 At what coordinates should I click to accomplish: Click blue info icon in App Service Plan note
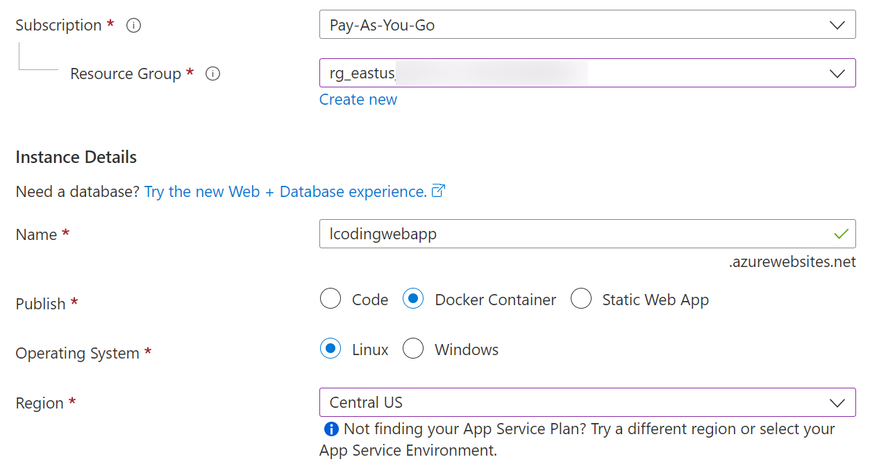pos(331,429)
